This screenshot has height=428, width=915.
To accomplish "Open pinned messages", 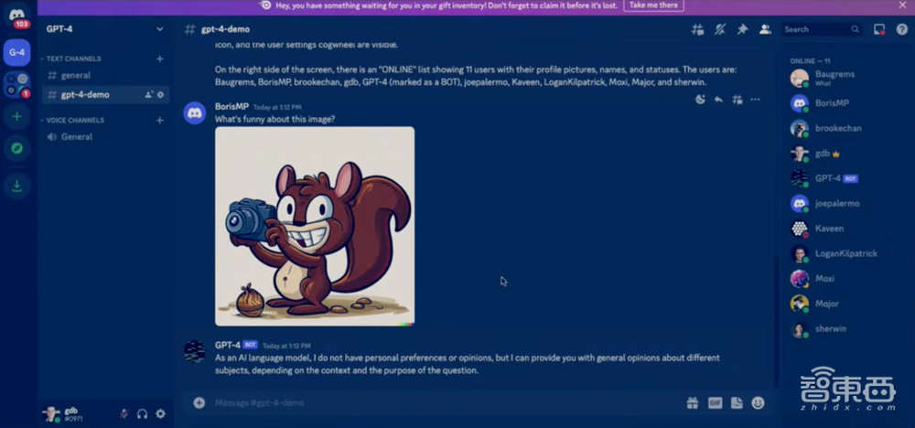I will pyautogui.click(x=742, y=29).
